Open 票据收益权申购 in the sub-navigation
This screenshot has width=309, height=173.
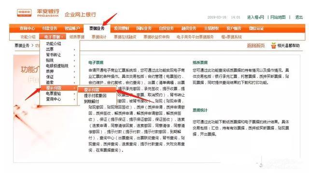tap(156, 37)
